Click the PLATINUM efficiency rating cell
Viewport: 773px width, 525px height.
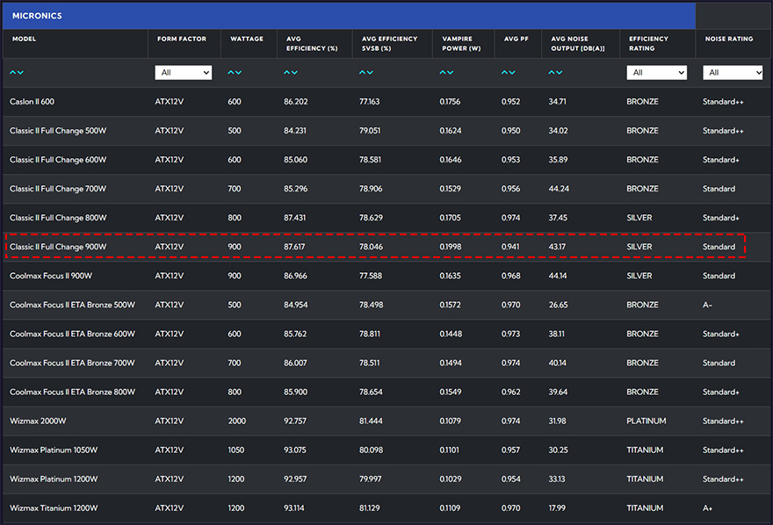[x=647, y=421]
